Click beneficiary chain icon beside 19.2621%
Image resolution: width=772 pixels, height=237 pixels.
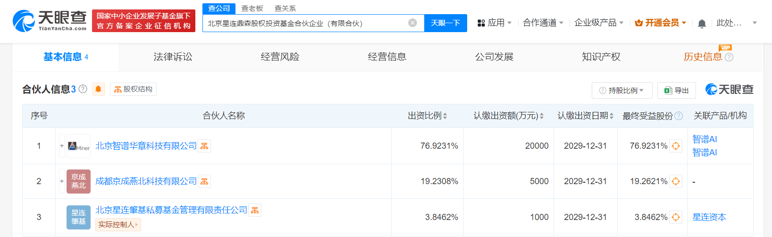[676, 181]
